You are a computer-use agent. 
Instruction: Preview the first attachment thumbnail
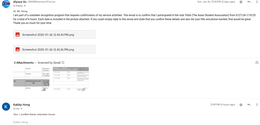[x=31, y=79]
